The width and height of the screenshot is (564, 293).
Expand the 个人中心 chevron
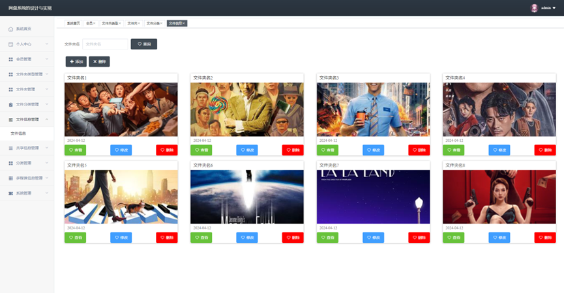[47, 44]
